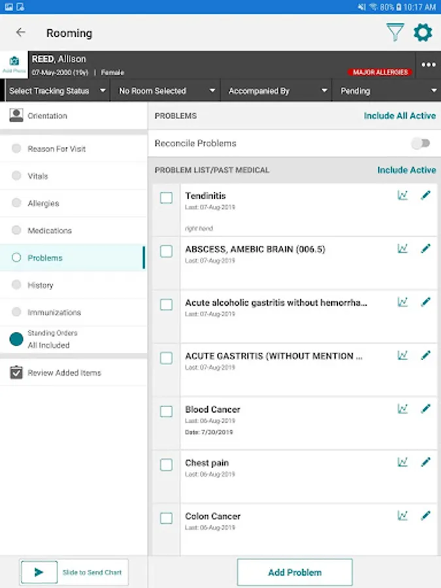The width and height of the screenshot is (441, 588).
Task: Click the Include All Active link
Action: (x=399, y=116)
